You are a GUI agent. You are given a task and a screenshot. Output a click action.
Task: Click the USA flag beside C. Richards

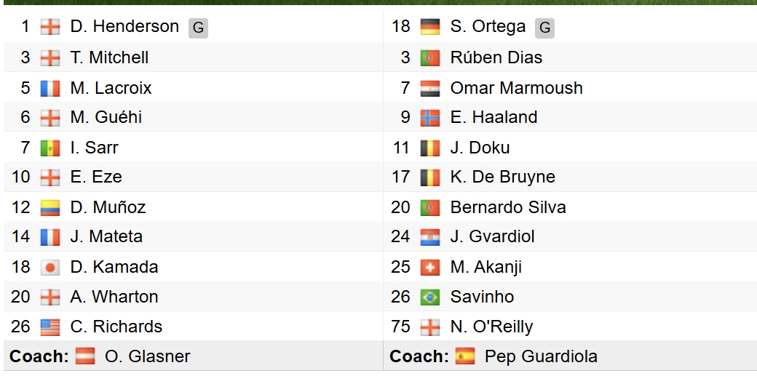(50, 327)
